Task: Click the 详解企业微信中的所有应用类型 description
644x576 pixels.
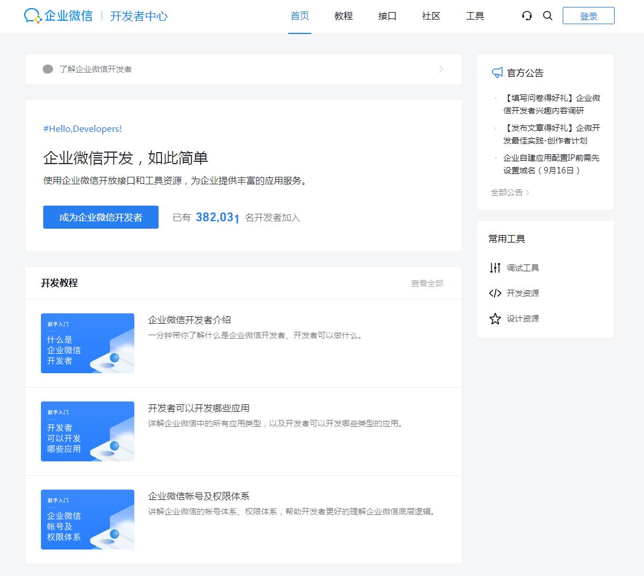Action: [x=276, y=423]
